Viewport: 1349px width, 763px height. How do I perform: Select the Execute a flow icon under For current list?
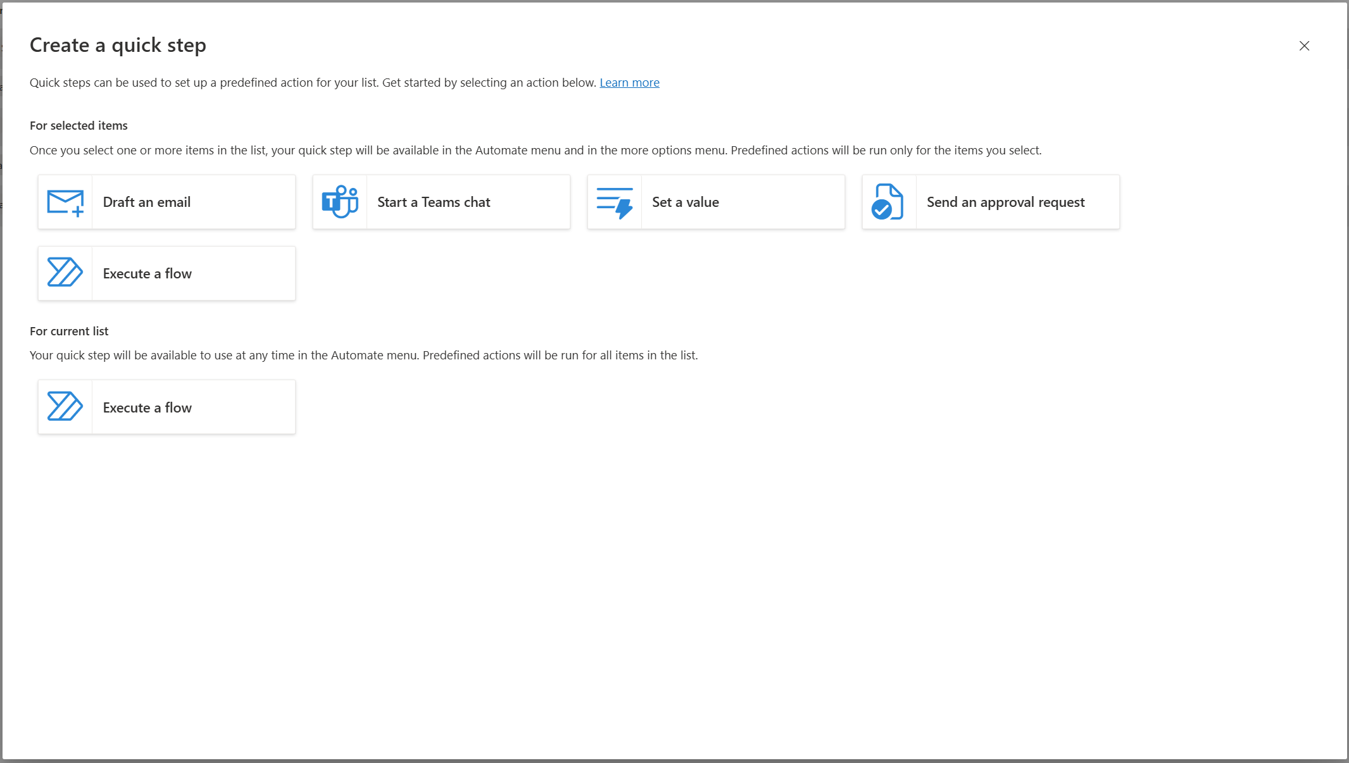tap(65, 407)
